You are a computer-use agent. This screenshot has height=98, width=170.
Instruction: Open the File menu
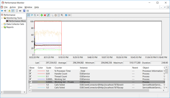[6, 7]
